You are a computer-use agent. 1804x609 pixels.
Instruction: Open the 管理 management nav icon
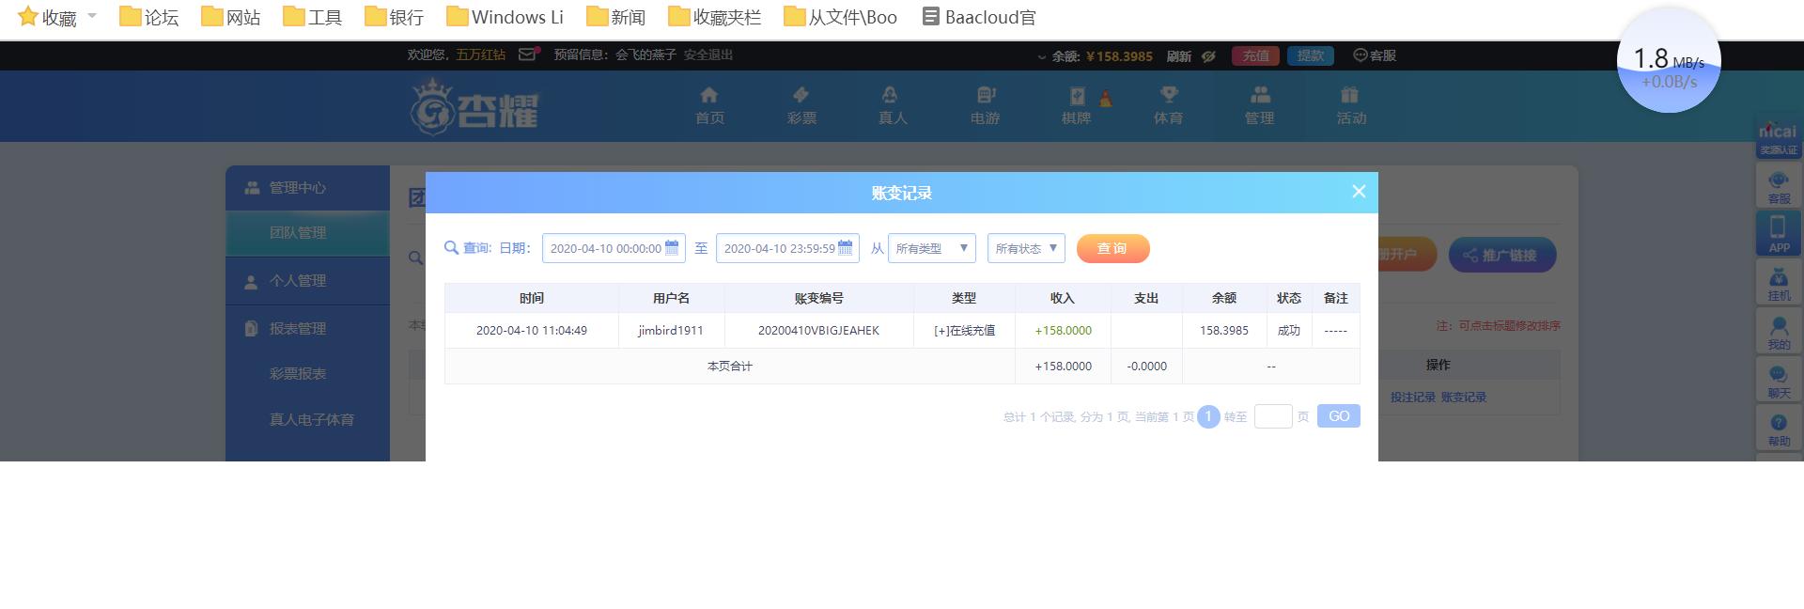(x=1260, y=105)
